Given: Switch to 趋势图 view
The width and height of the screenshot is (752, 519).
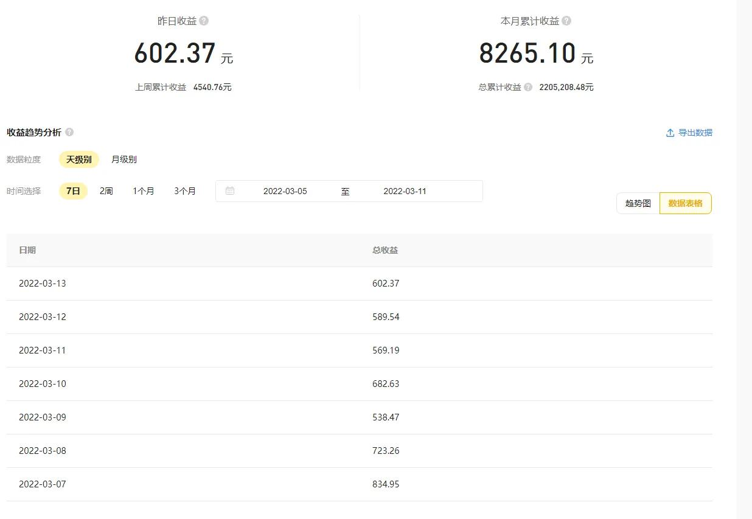Looking at the screenshot, I should (638, 203).
